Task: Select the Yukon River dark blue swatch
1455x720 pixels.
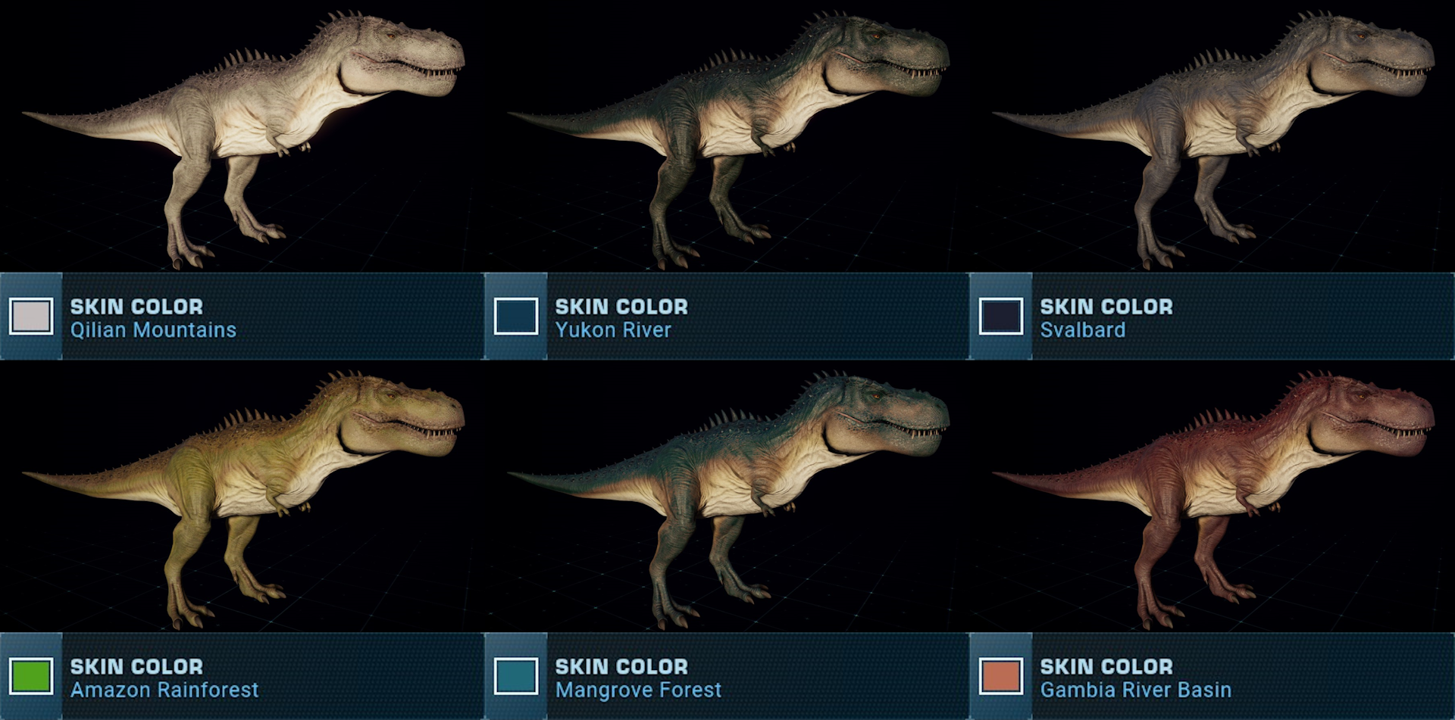Action: tap(516, 316)
